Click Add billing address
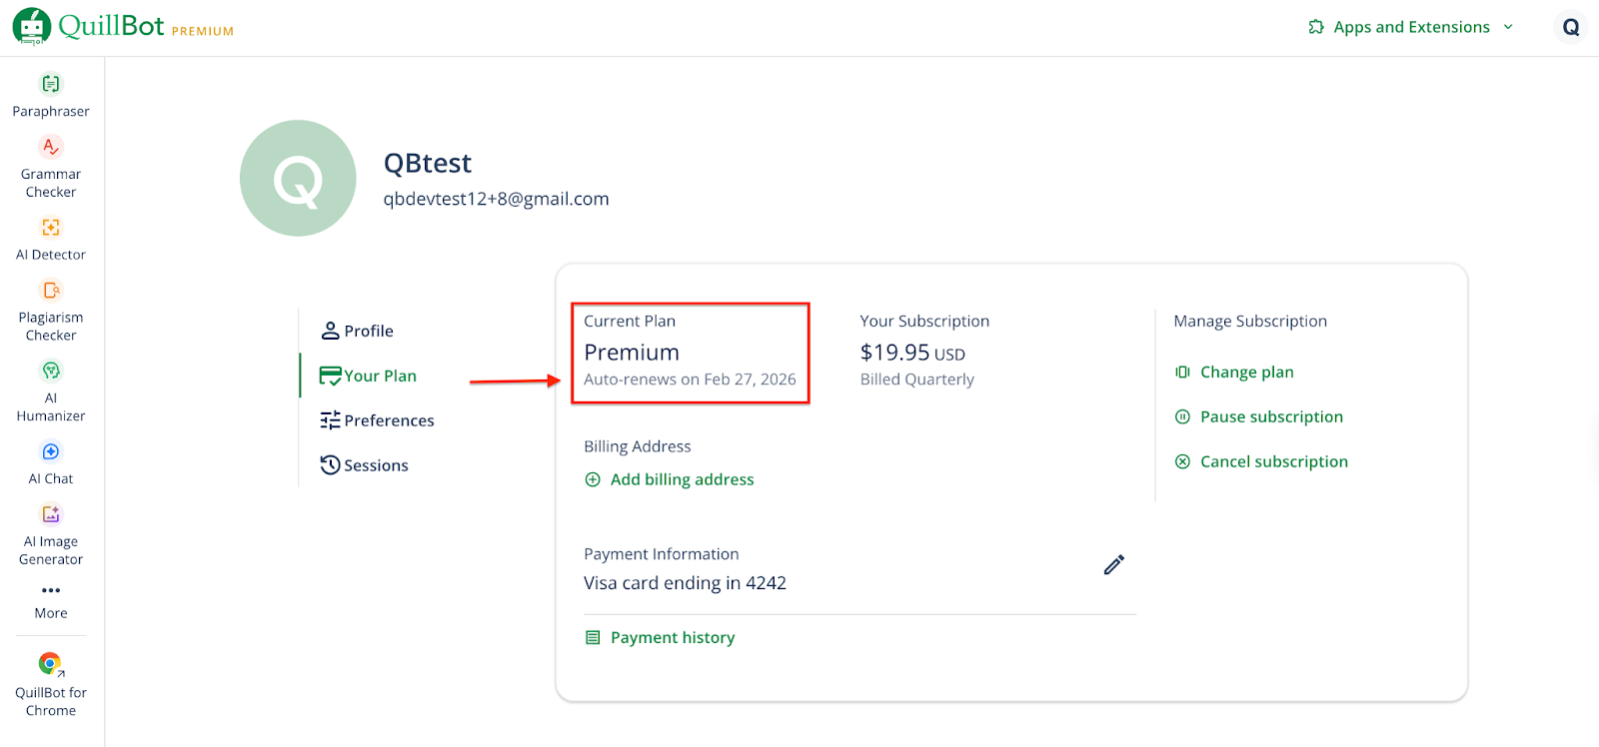 click(x=682, y=480)
